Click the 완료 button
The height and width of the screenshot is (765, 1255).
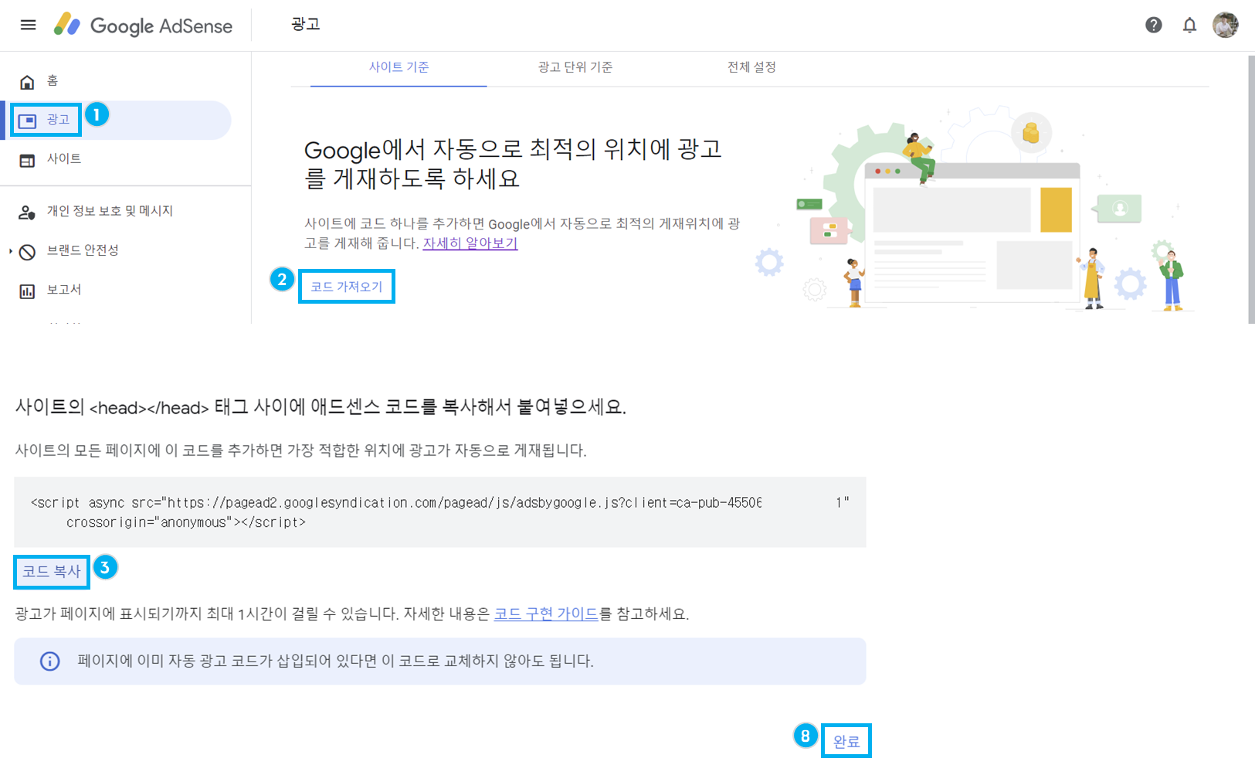846,742
